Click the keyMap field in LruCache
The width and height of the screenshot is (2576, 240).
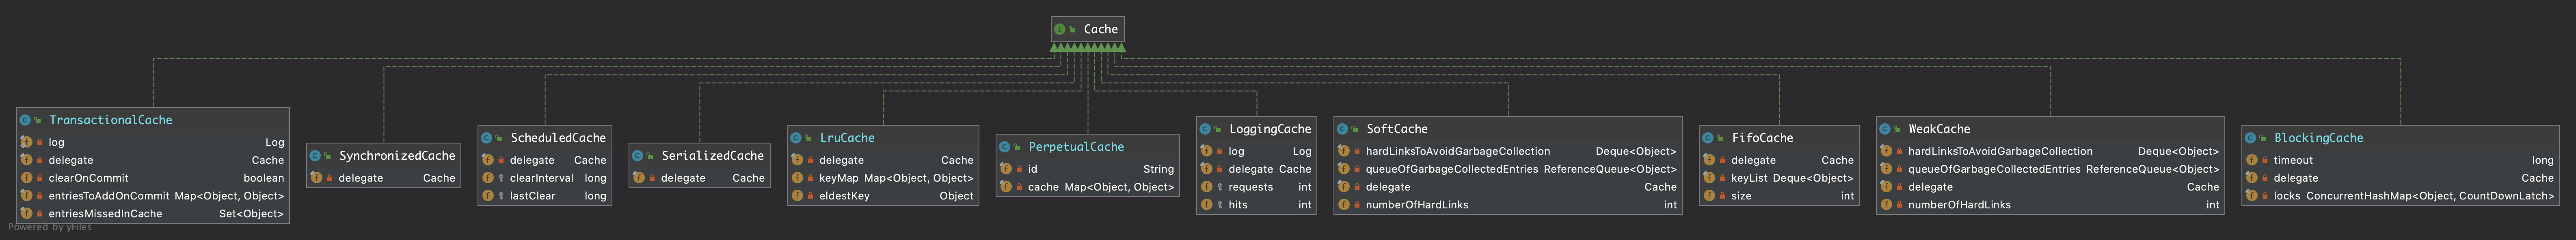(838, 178)
